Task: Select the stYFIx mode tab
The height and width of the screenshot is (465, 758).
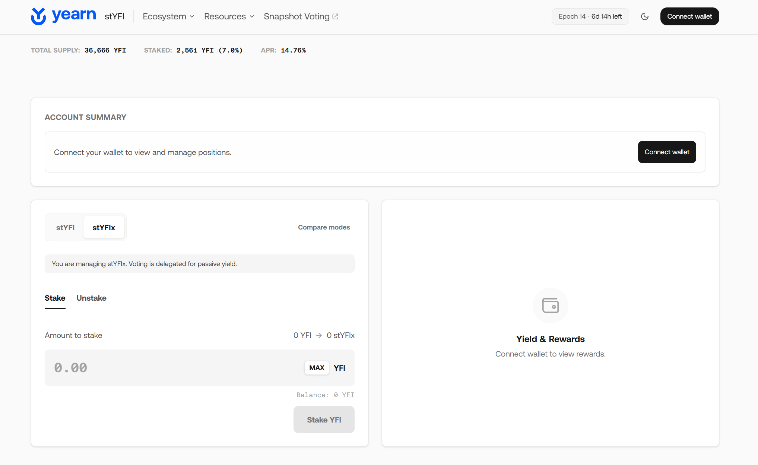Action: [x=104, y=227]
